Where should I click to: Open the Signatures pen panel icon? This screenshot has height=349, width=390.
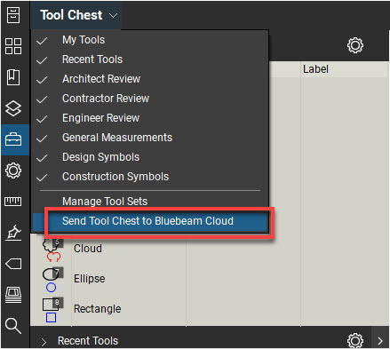[14, 233]
